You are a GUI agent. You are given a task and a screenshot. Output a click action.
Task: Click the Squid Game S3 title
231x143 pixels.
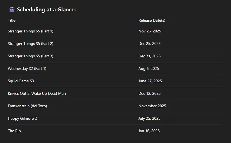[x=21, y=81]
